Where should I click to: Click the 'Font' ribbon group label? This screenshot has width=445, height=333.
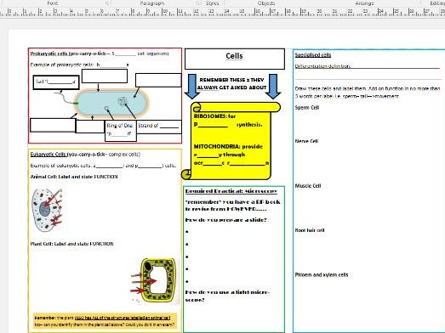53,3
